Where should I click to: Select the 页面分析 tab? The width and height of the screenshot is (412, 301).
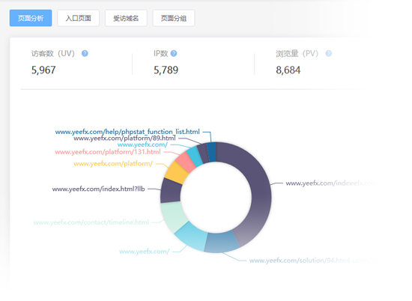click(31, 18)
